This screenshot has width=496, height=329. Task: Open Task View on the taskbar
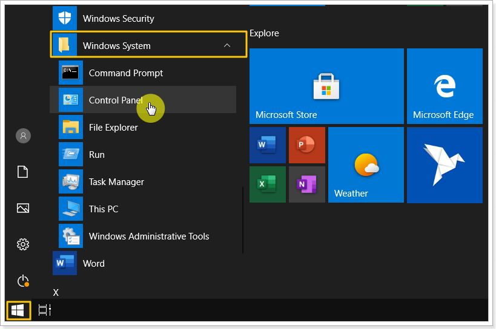tap(45, 310)
